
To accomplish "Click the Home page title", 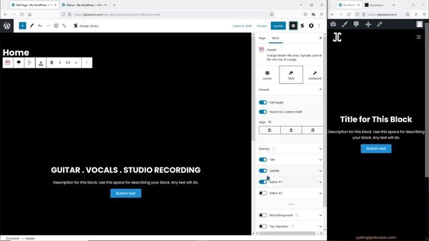I will click(16, 52).
